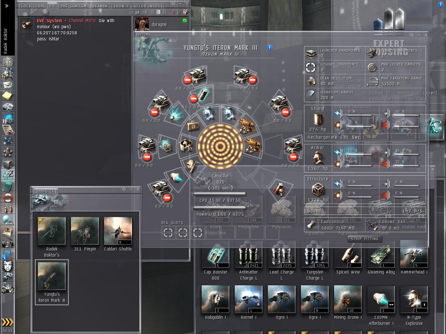This screenshot has height=334, width=446.
Task: Switch to the THE_GENTLEM chat tab
Action: point(73,6)
